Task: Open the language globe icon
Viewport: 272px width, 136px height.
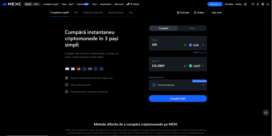Action: point(263,4)
